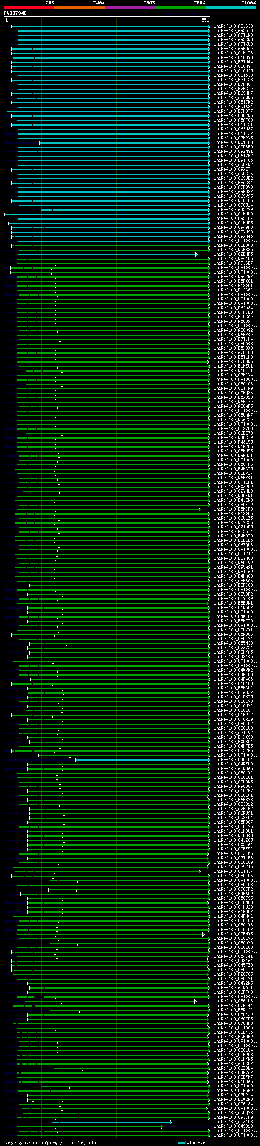Select the UniRef100_B7TJH4 entry
The image size is (260, 1146).
tap(233, 339)
